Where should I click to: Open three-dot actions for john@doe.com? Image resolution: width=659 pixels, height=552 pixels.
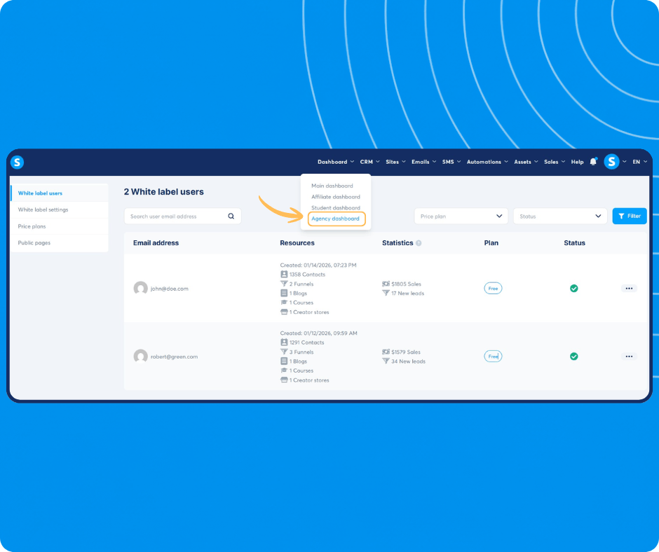pyautogui.click(x=629, y=288)
